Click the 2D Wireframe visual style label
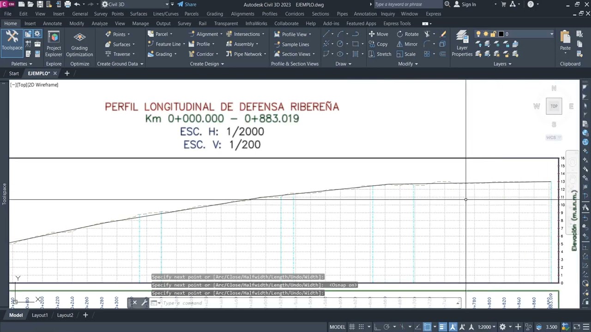This screenshot has width=591, height=332. coord(43,85)
